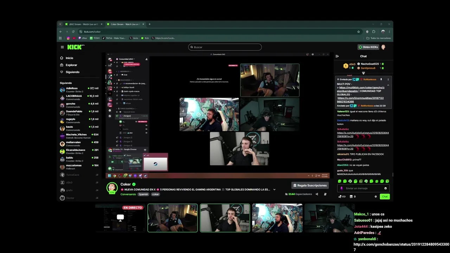Click the Spanish language tag
Image resolution: width=450 pixels, height=253 pixels.
click(143, 194)
